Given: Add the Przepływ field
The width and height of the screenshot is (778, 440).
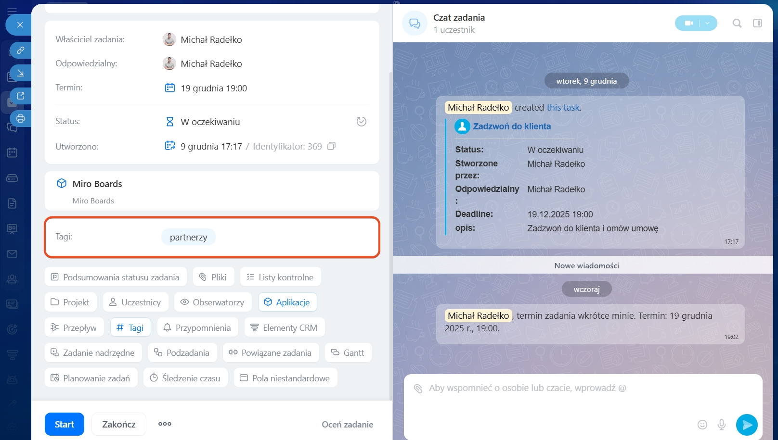Looking at the screenshot, I should 74,327.
